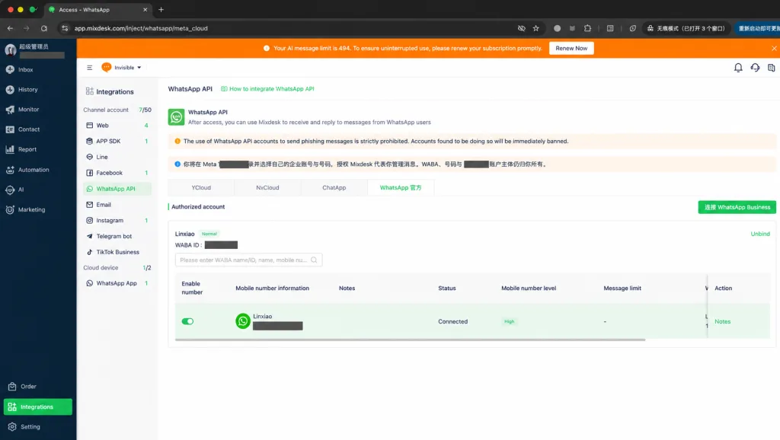Click Channel account heading
The height and width of the screenshot is (440, 780).
click(105, 110)
